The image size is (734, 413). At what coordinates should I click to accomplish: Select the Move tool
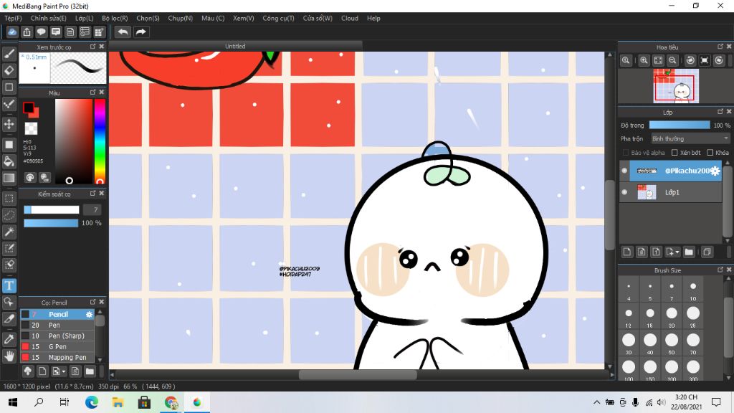click(x=9, y=124)
